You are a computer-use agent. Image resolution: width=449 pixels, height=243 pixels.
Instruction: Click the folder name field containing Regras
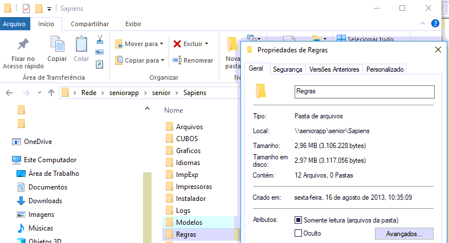tap(364, 91)
